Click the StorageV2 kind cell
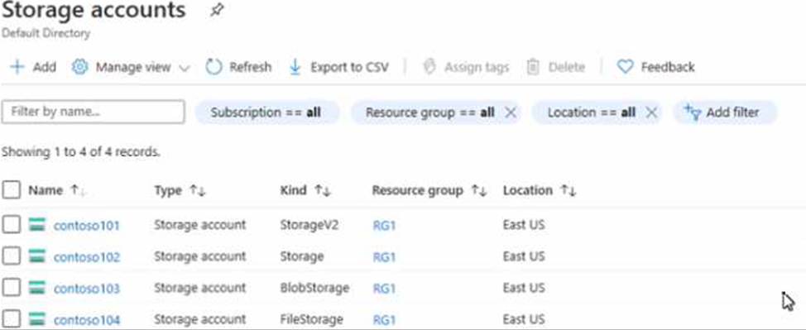The image size is (806, 330). [309, 225]
